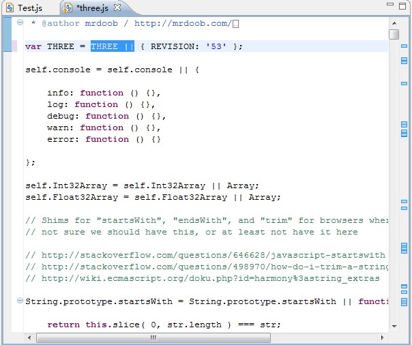Close the *three.js tab
The width and height of the screenshot is (412, 345).
117,7
